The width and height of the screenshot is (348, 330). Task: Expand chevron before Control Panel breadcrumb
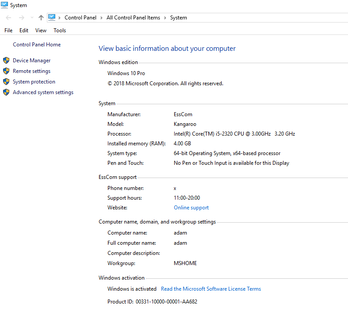click(59, 18)
